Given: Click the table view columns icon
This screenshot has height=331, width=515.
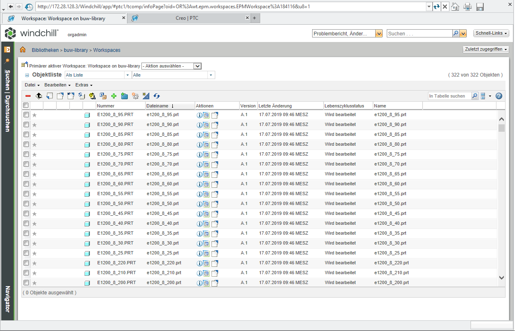Looking at the screenshot, I should 483,96.
